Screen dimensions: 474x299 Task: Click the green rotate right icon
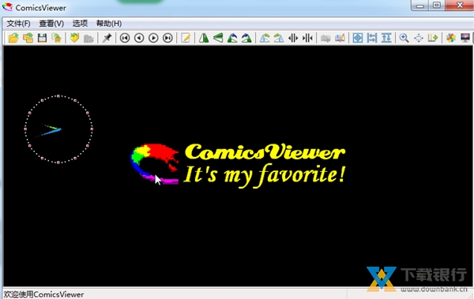[x=246, y=38]
